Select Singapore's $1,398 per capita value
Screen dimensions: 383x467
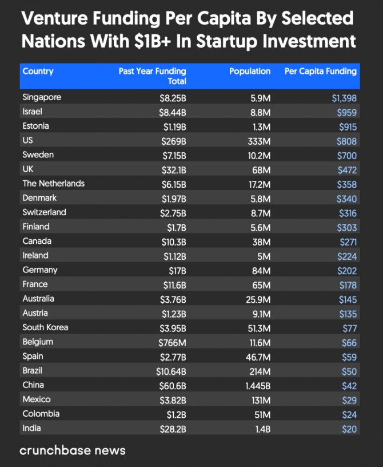point(344,98)
